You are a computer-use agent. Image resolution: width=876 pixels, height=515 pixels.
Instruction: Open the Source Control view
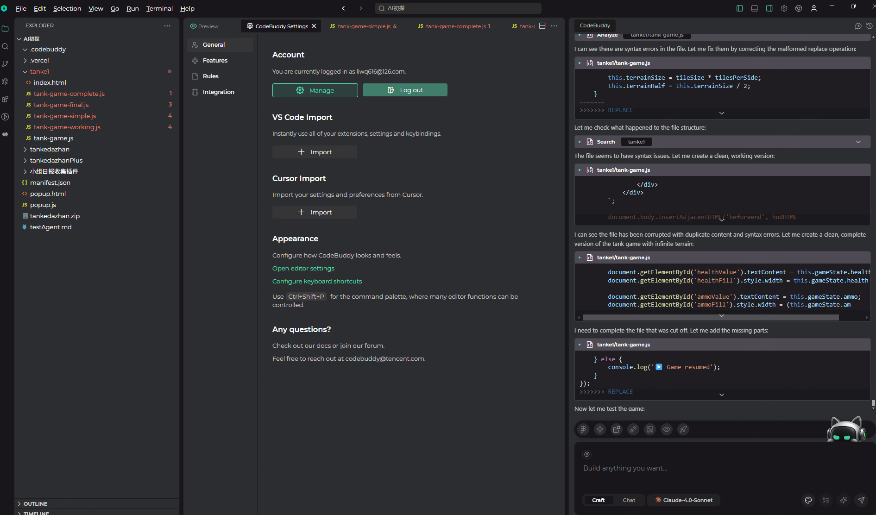(5, 64)
